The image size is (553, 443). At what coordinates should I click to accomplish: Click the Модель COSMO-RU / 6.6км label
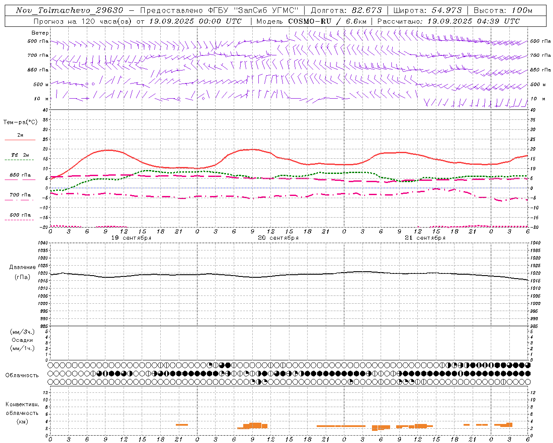(311, 21)
